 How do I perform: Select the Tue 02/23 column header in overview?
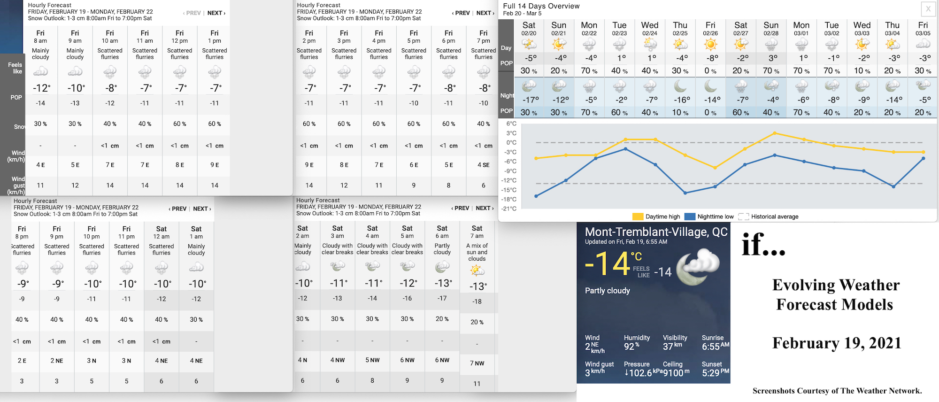[619, 28]
